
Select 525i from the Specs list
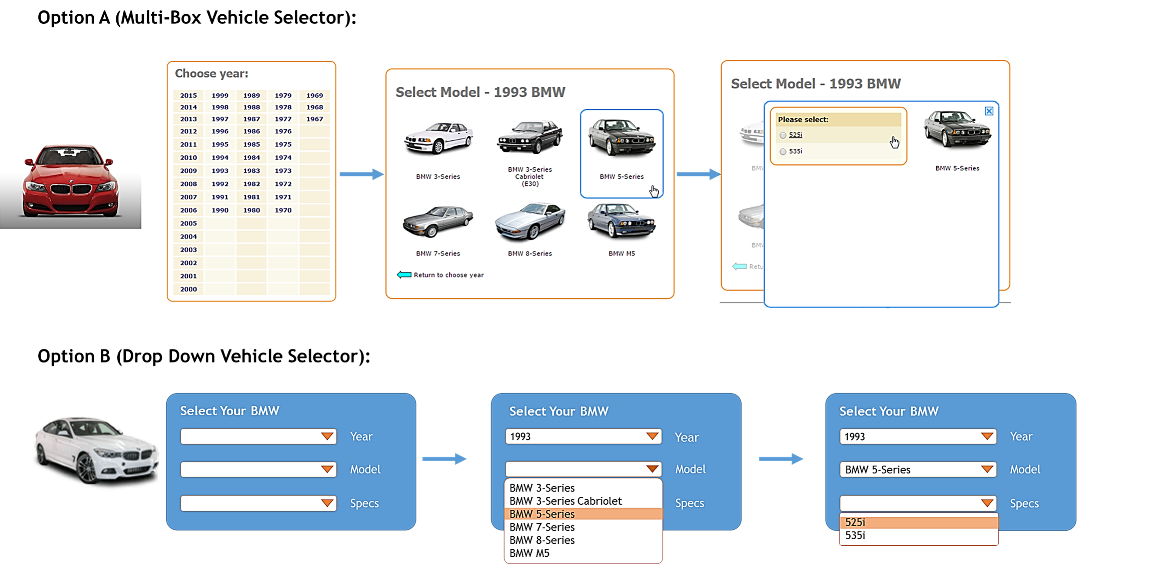(919, 522)
